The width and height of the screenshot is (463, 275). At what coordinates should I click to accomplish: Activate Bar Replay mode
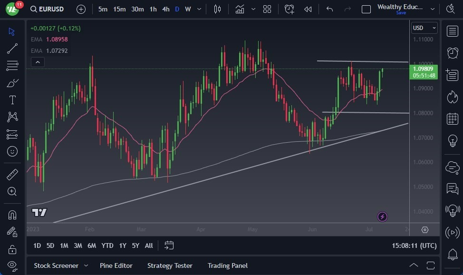point(308,9)
